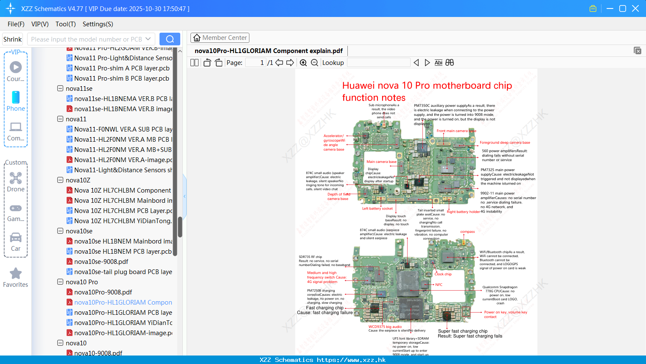Click the Member Center button
This screenshot has width=646, height=364.
point(220,38)
